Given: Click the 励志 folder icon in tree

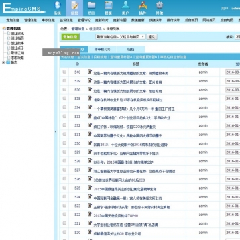Looking at the screenshot, I should click(8, 62).
